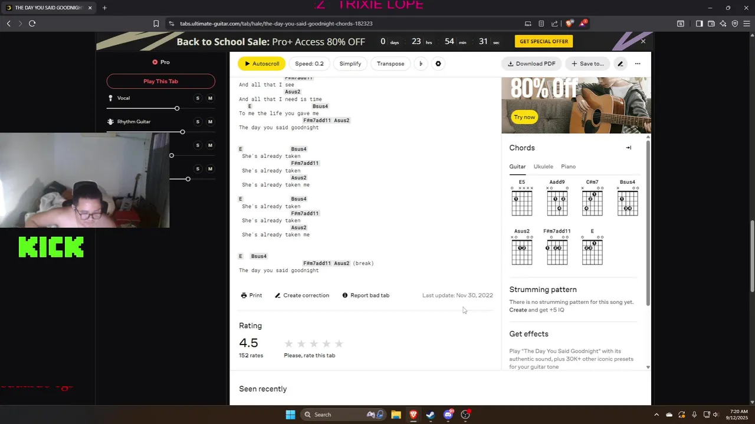Click the Brave Rewards triangle icon
This screenshot has width=755, height=424.
[583, 24]
